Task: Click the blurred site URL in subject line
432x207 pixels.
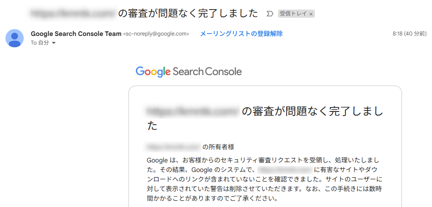Action: coord(73,13)
